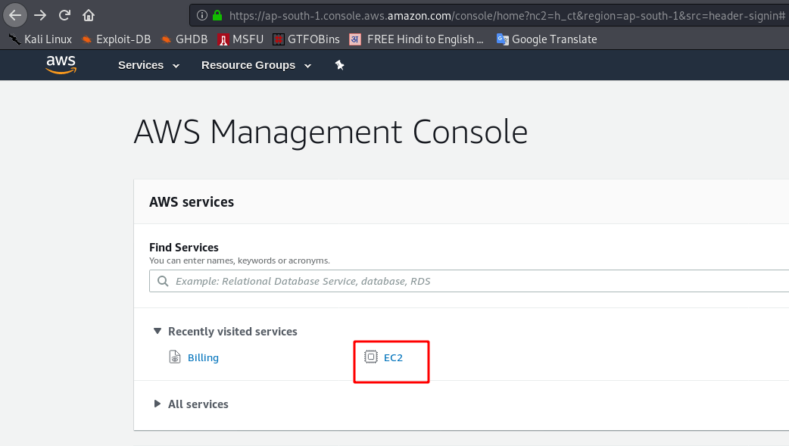Open Kali Linux bookmark
789x446 pixels.
tap(40, 39)
